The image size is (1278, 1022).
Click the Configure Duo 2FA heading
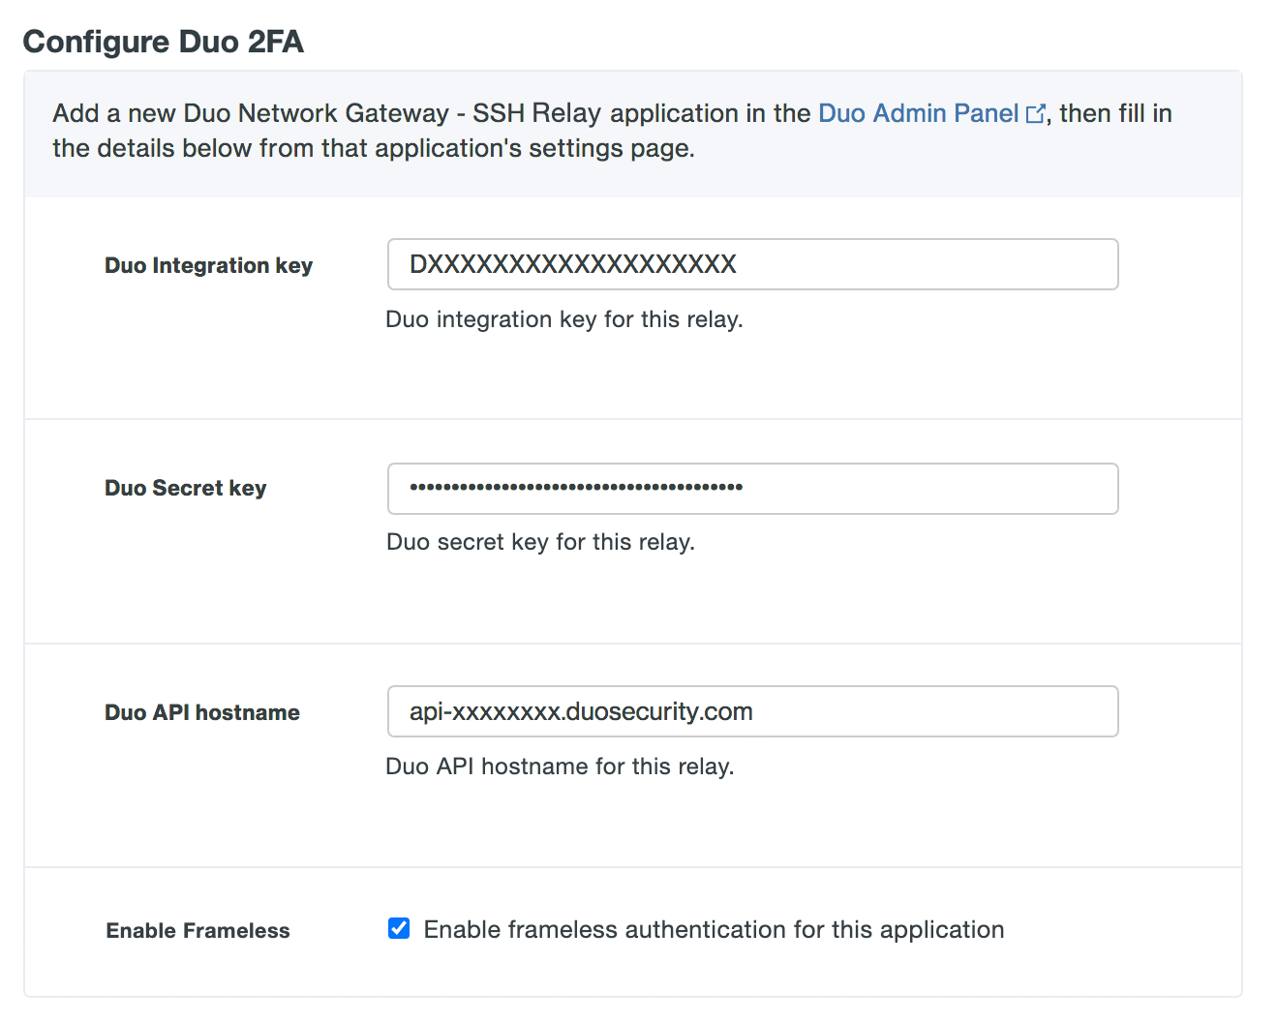164,42
